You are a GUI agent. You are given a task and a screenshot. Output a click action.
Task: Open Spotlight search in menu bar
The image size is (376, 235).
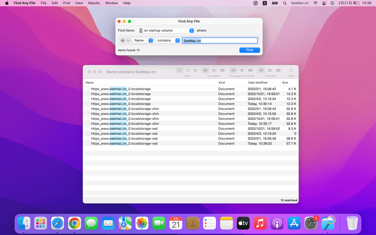(x=285, y=3)
